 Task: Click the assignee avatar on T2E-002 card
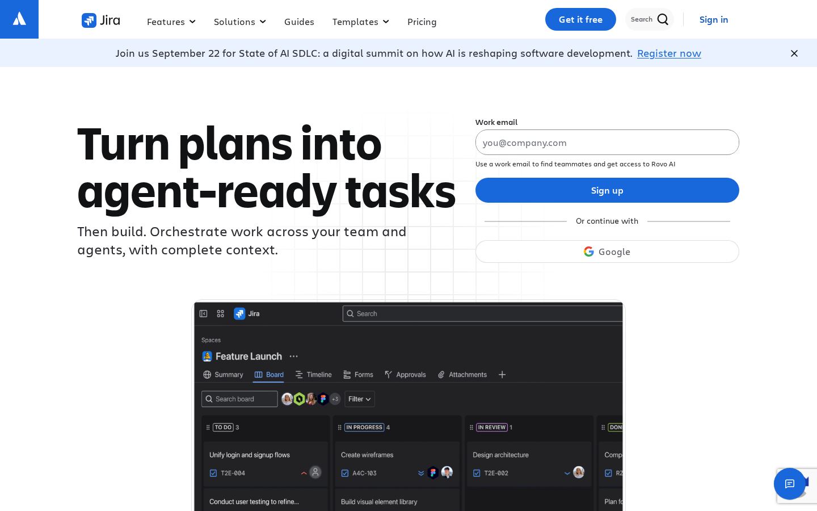[x=579, y=472]
